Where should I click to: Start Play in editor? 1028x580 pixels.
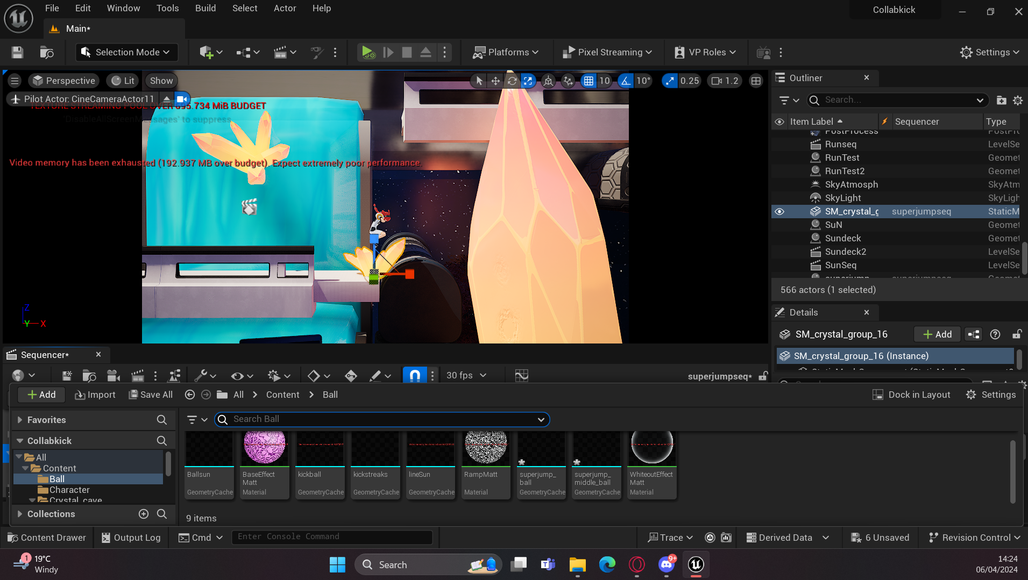click(368, 52)
